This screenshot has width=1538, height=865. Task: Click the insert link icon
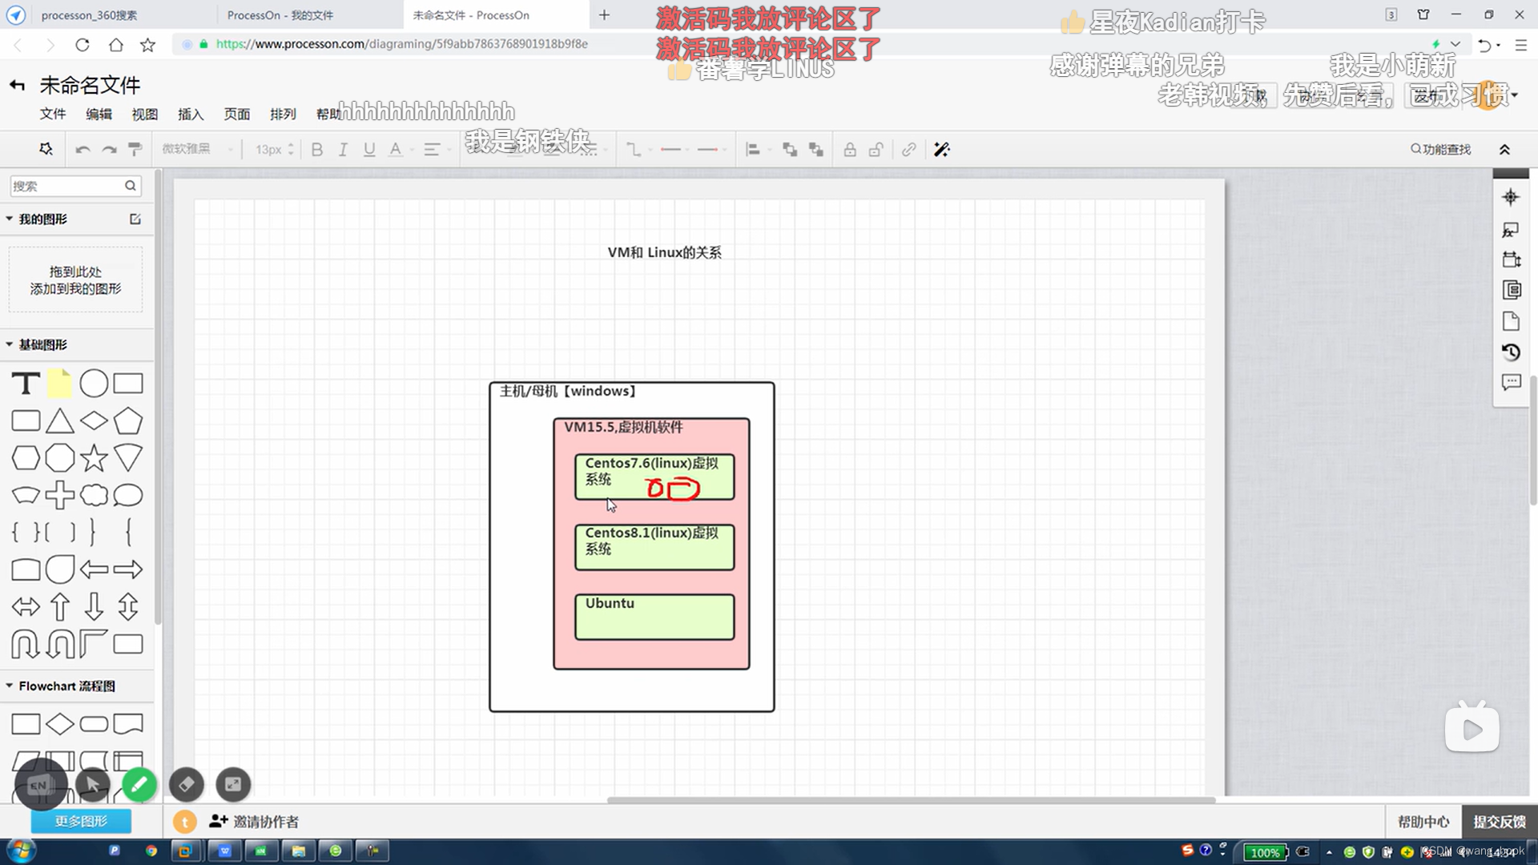click(908, 150)
